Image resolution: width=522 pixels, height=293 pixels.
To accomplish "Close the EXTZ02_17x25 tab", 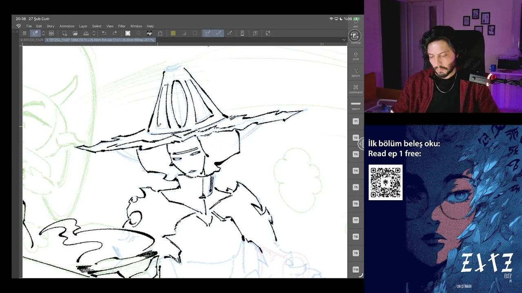I will click(22, 40).
